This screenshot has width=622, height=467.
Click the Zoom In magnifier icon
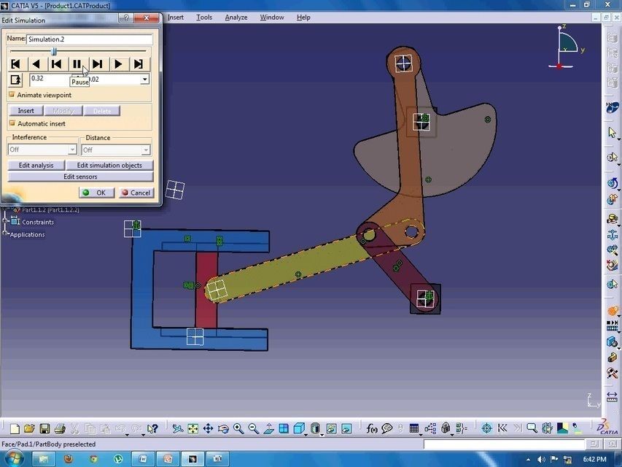point(238,428)
